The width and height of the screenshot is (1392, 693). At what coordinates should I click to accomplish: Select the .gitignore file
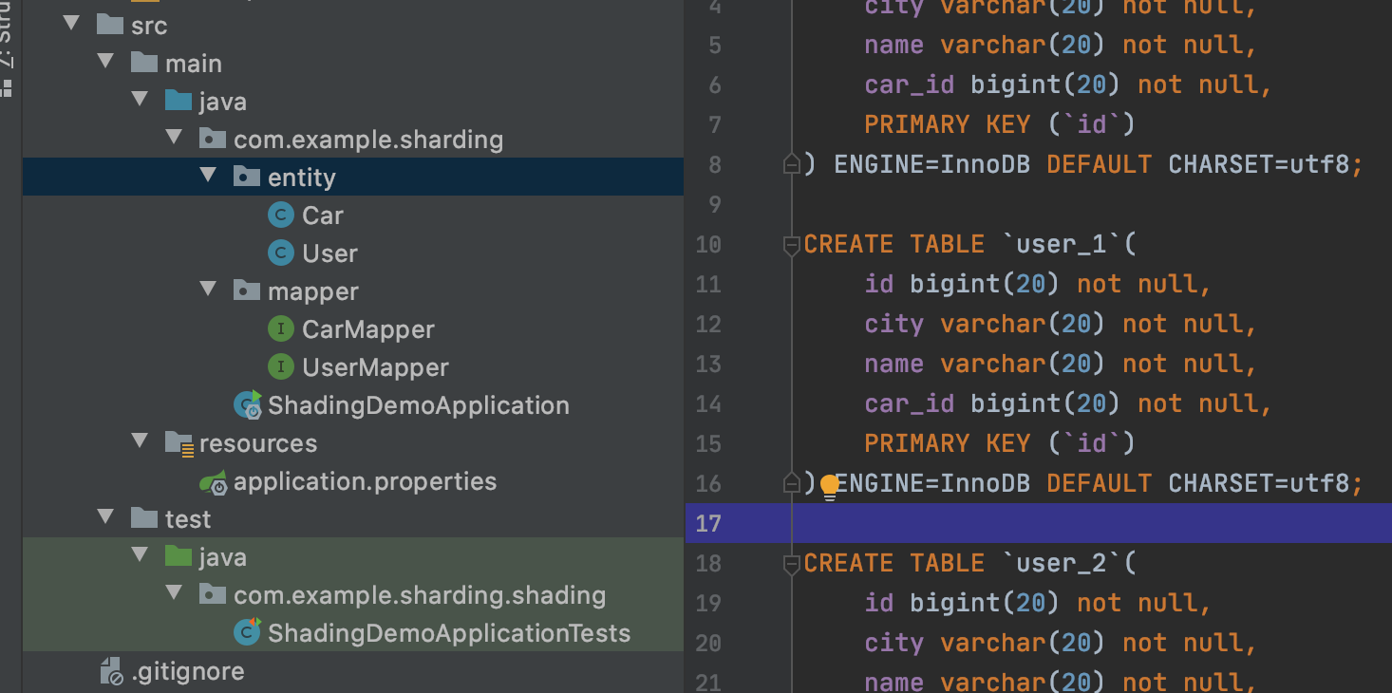click(x=188, y=671)
